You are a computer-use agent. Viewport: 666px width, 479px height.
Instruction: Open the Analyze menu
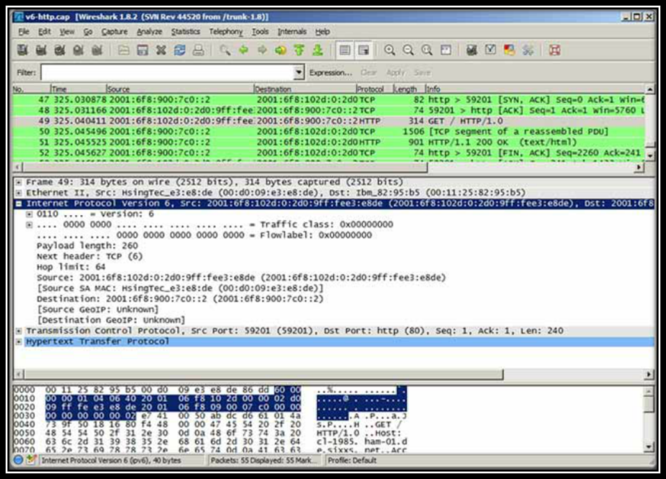point(149,32)
